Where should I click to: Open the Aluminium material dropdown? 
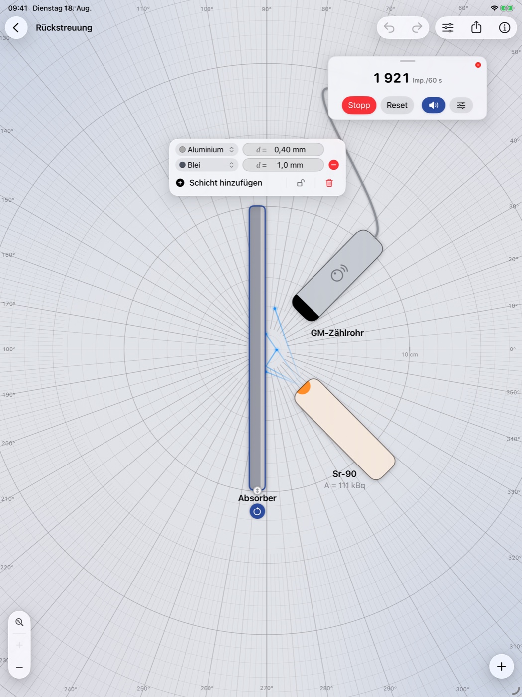coord(207,150)
